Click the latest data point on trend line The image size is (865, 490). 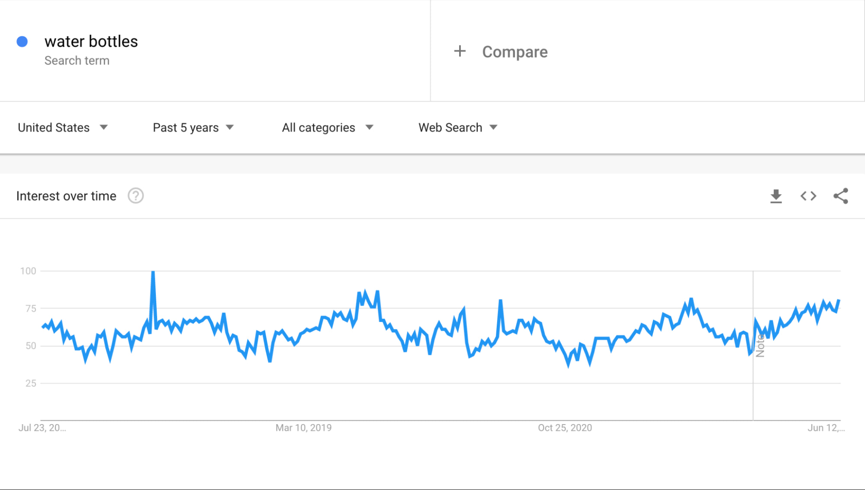click(x=839, y=300)
